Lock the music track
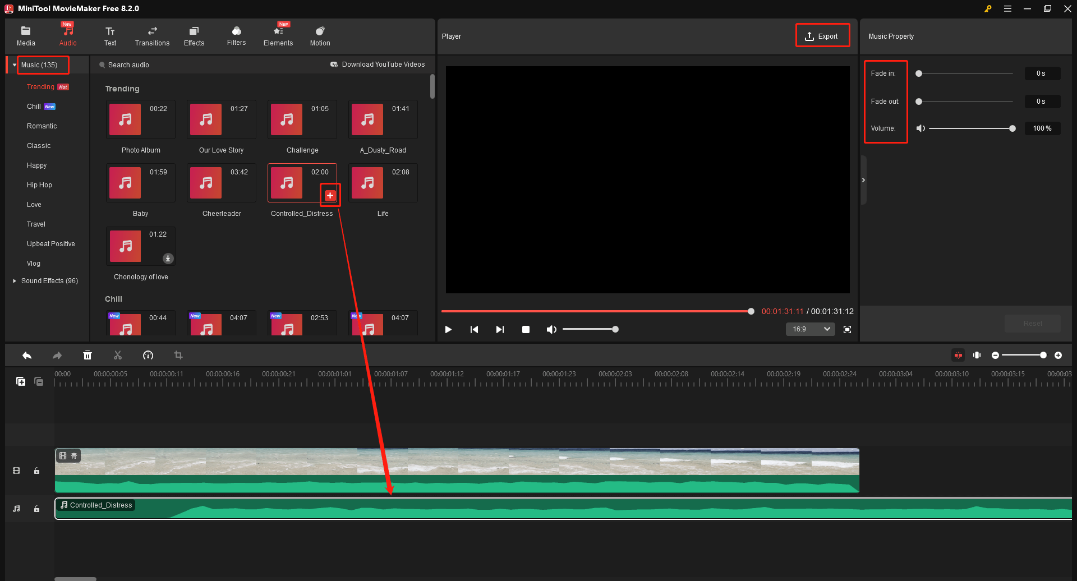1077x581 pixels. coord(36,509)
